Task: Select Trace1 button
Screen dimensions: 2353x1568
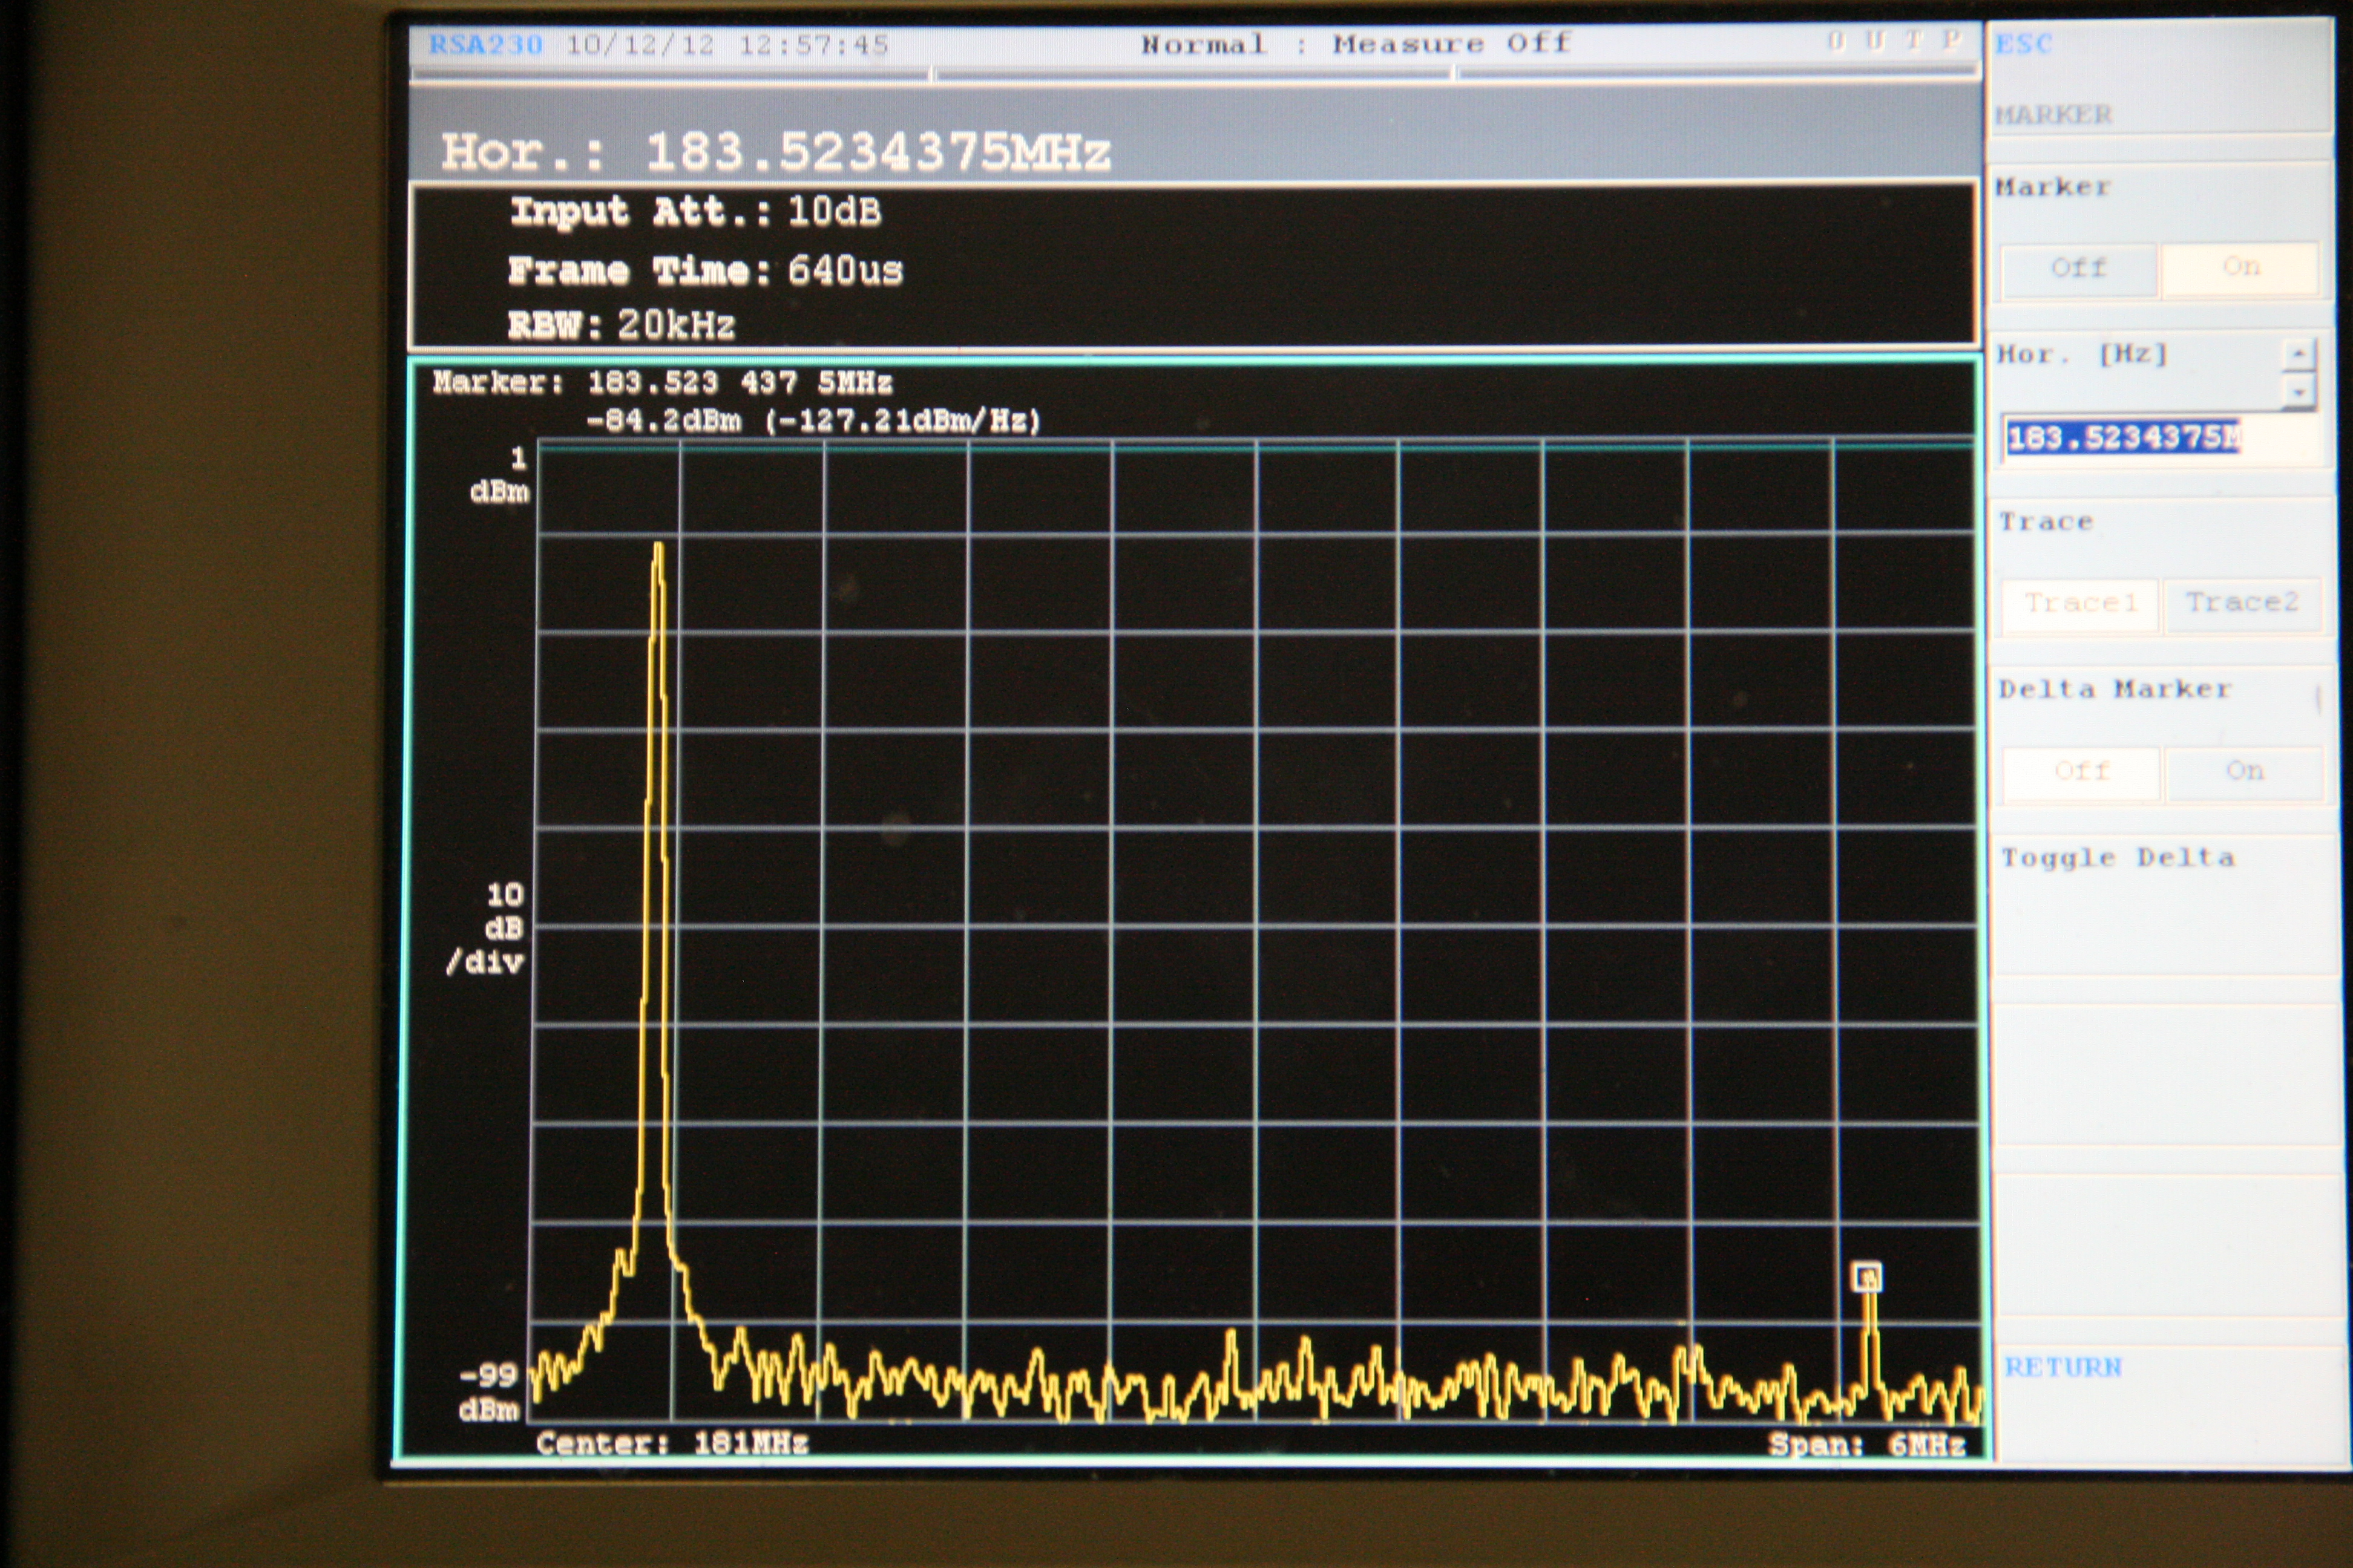Action: tap(2080, 603)
